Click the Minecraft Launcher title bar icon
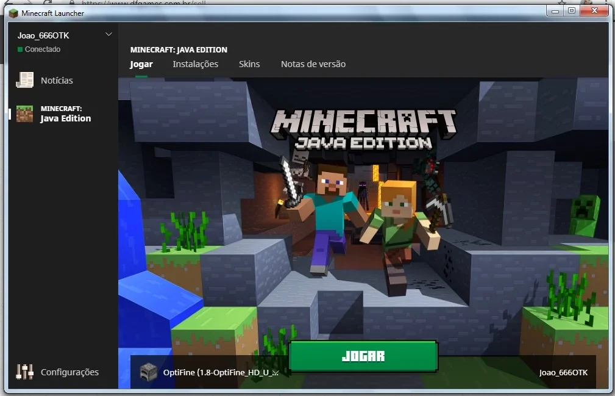The height and width of the screenshot is (396, 615). click(x=14, y=13)
